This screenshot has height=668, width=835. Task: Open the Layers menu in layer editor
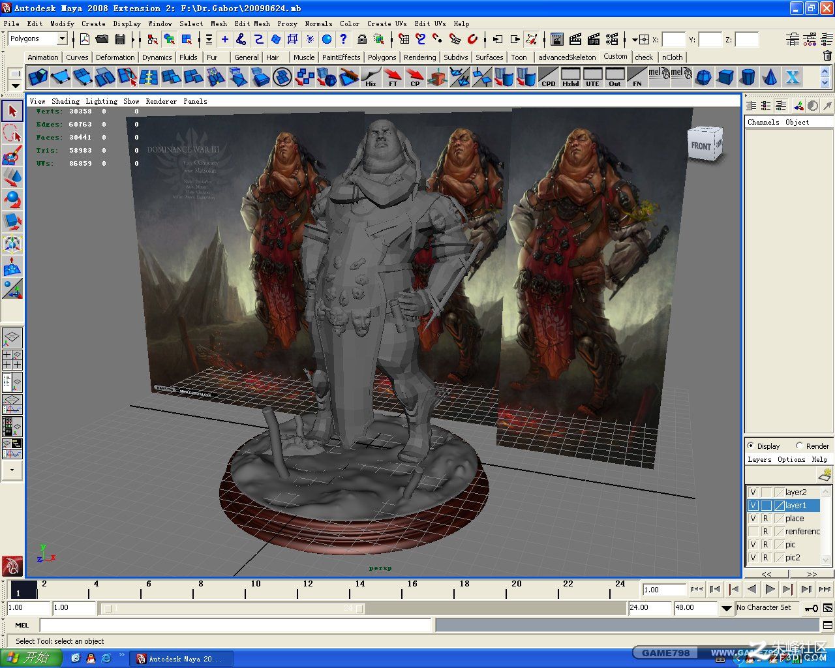[759, 459]
